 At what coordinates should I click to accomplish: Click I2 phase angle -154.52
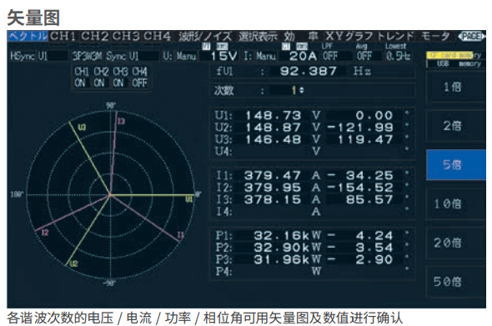coord(360,188)
